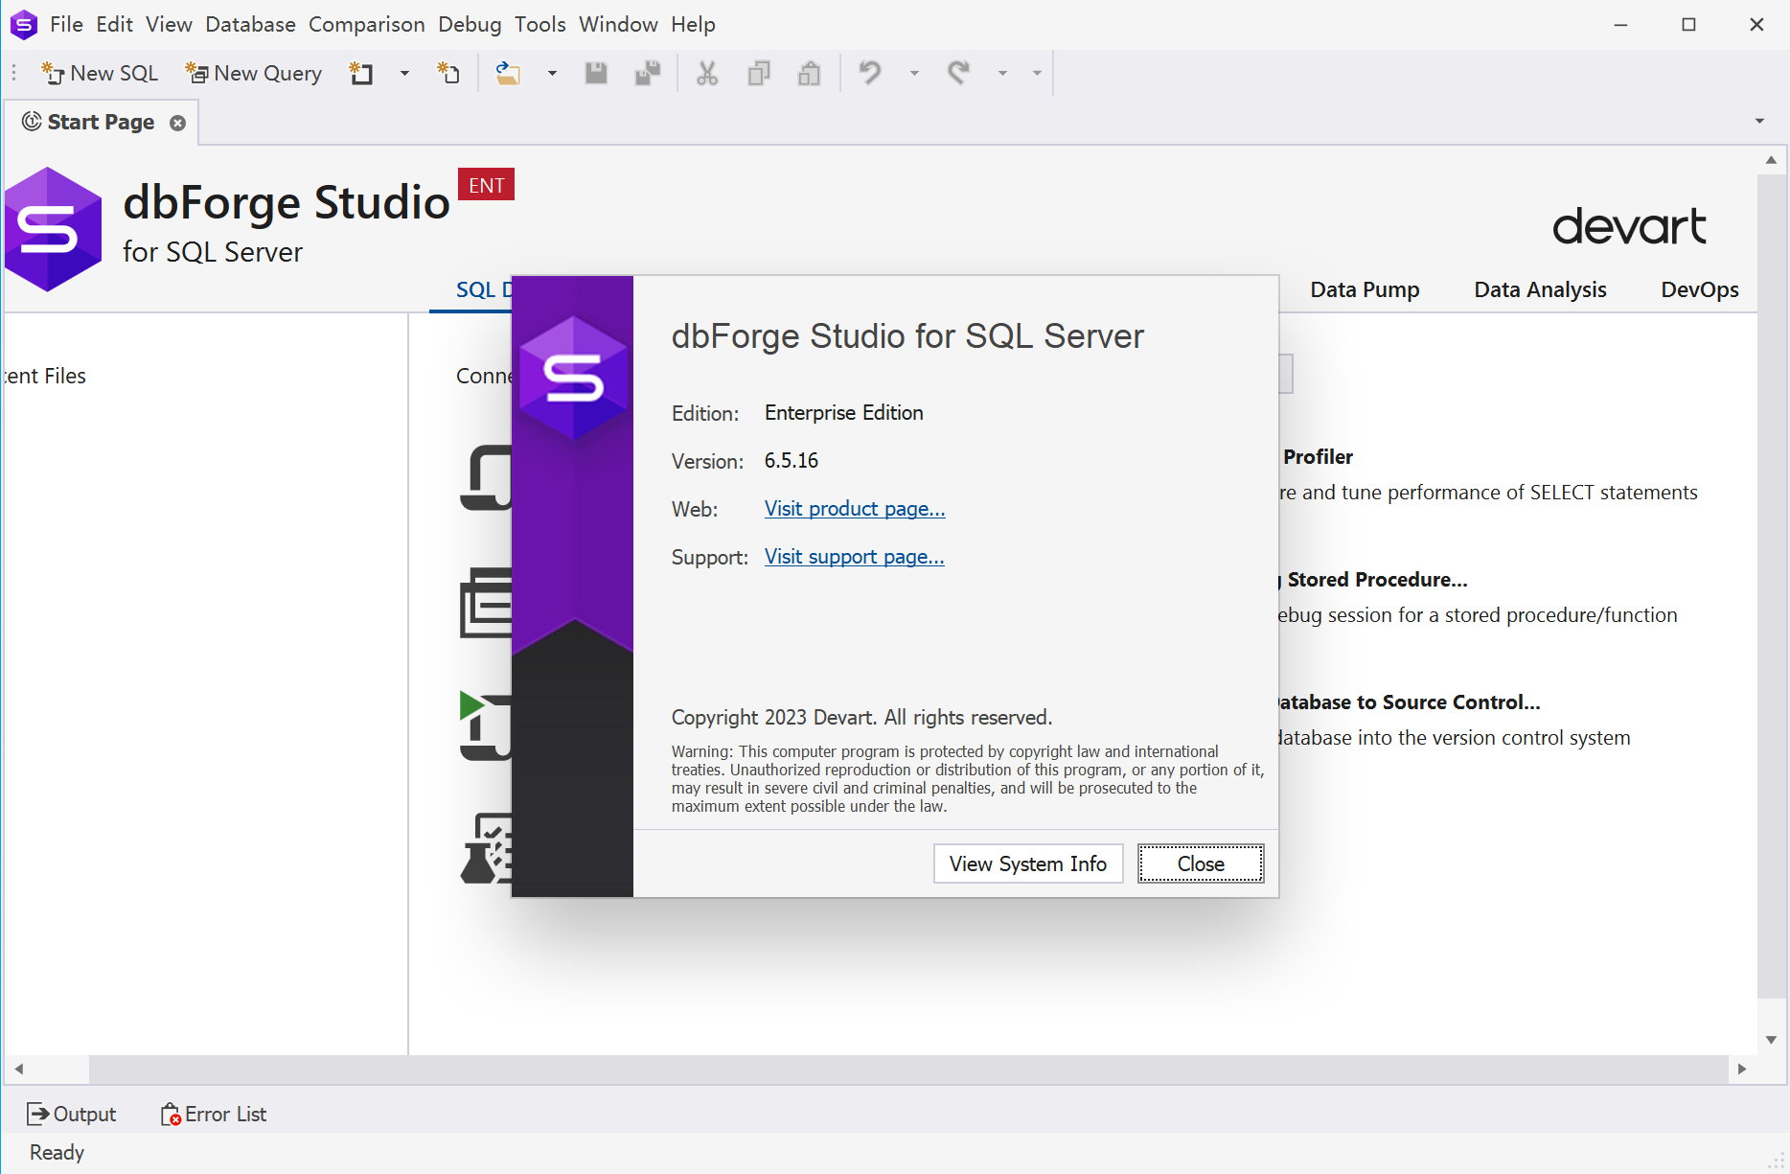Viewport: 1790px width, 1174px height.
Task: Click the Ready status bar text
Action: tap(57, 1153)
